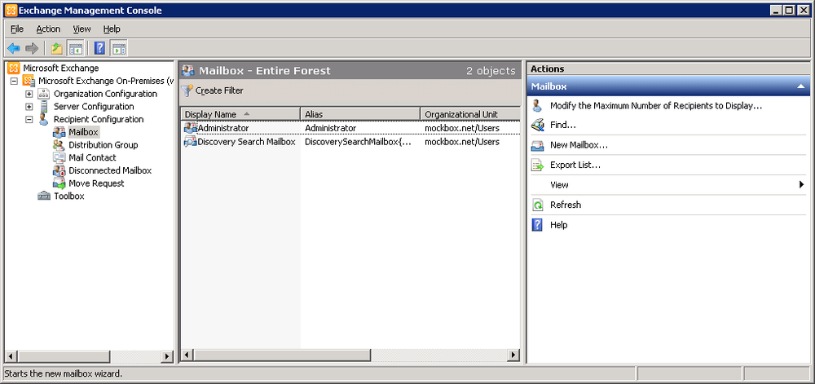The width and height of the screenshot is (815, 384).
Task: Click the green Refresh action icon
Action: click(x=537, y=205)
